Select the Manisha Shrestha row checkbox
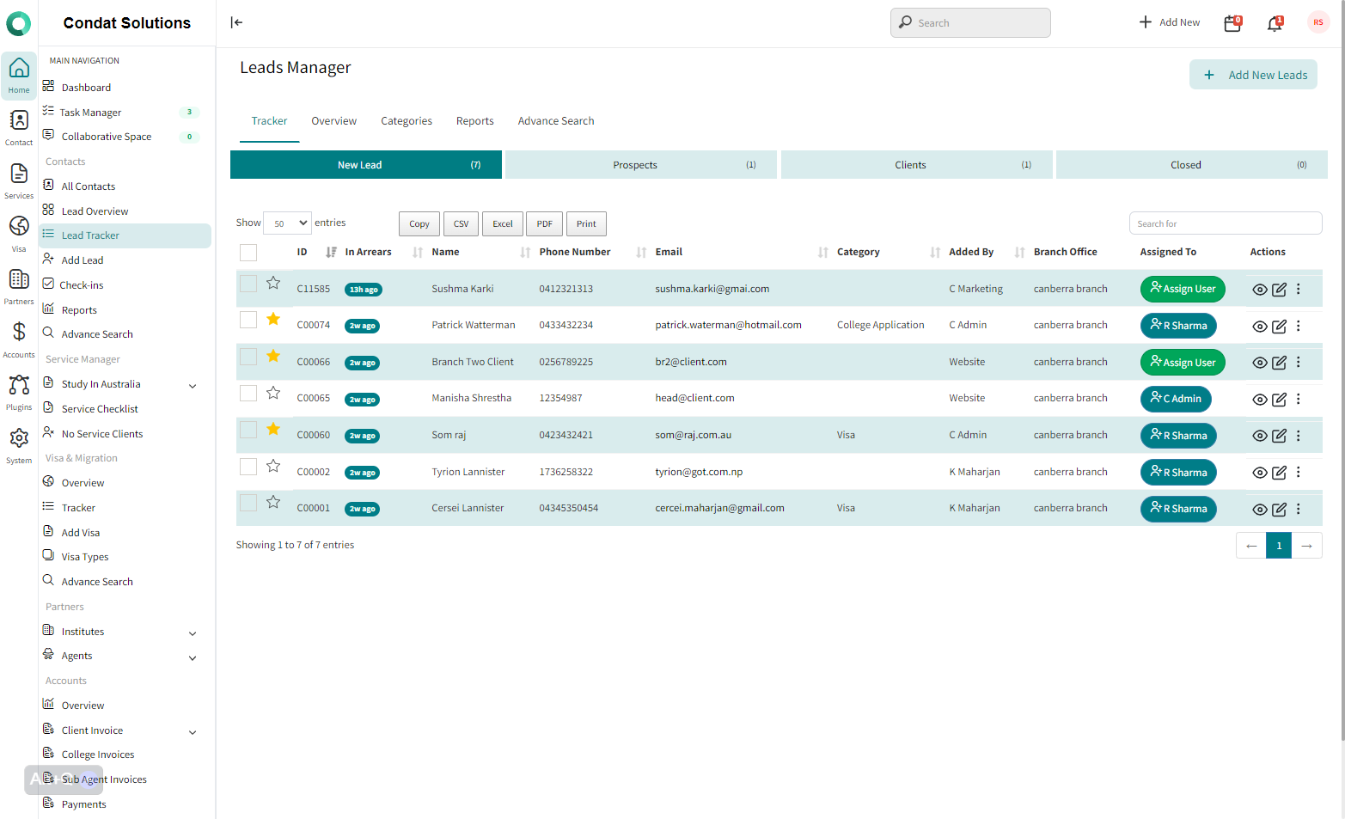Screen dimensions: 1345x819 coord(248,393)
